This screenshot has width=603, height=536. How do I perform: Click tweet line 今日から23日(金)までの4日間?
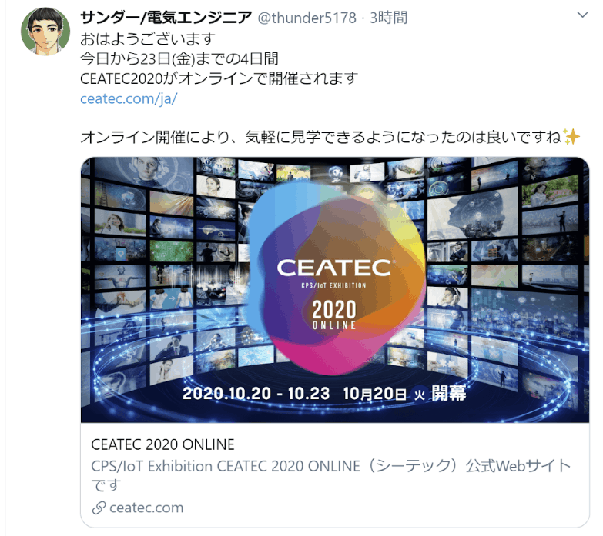[179, 58]
